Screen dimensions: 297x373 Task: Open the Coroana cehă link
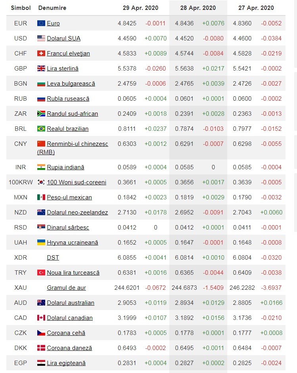click(x=66, y=333)
